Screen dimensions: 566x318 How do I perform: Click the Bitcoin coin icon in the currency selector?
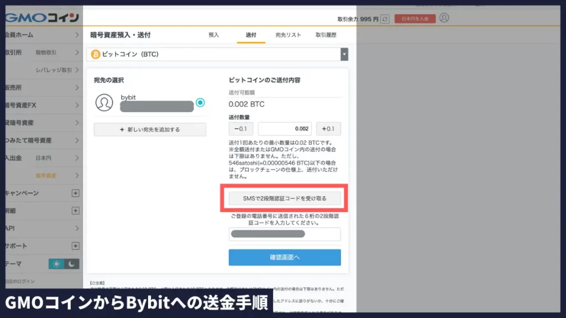coord(95,54)
